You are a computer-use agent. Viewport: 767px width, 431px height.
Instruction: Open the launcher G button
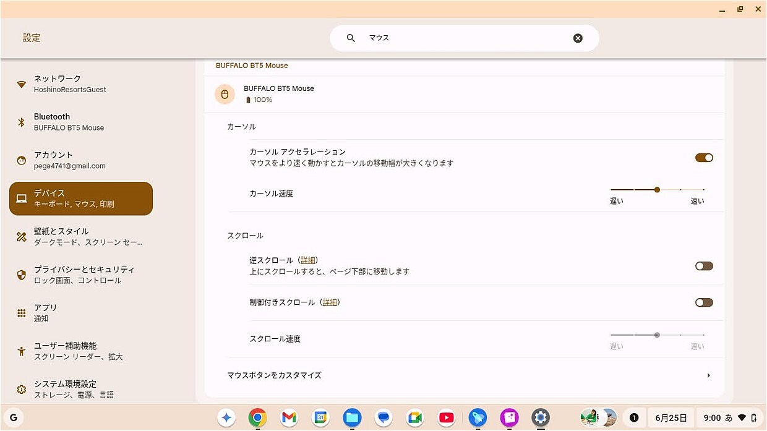pyautogui.click(x=14, y=418)
